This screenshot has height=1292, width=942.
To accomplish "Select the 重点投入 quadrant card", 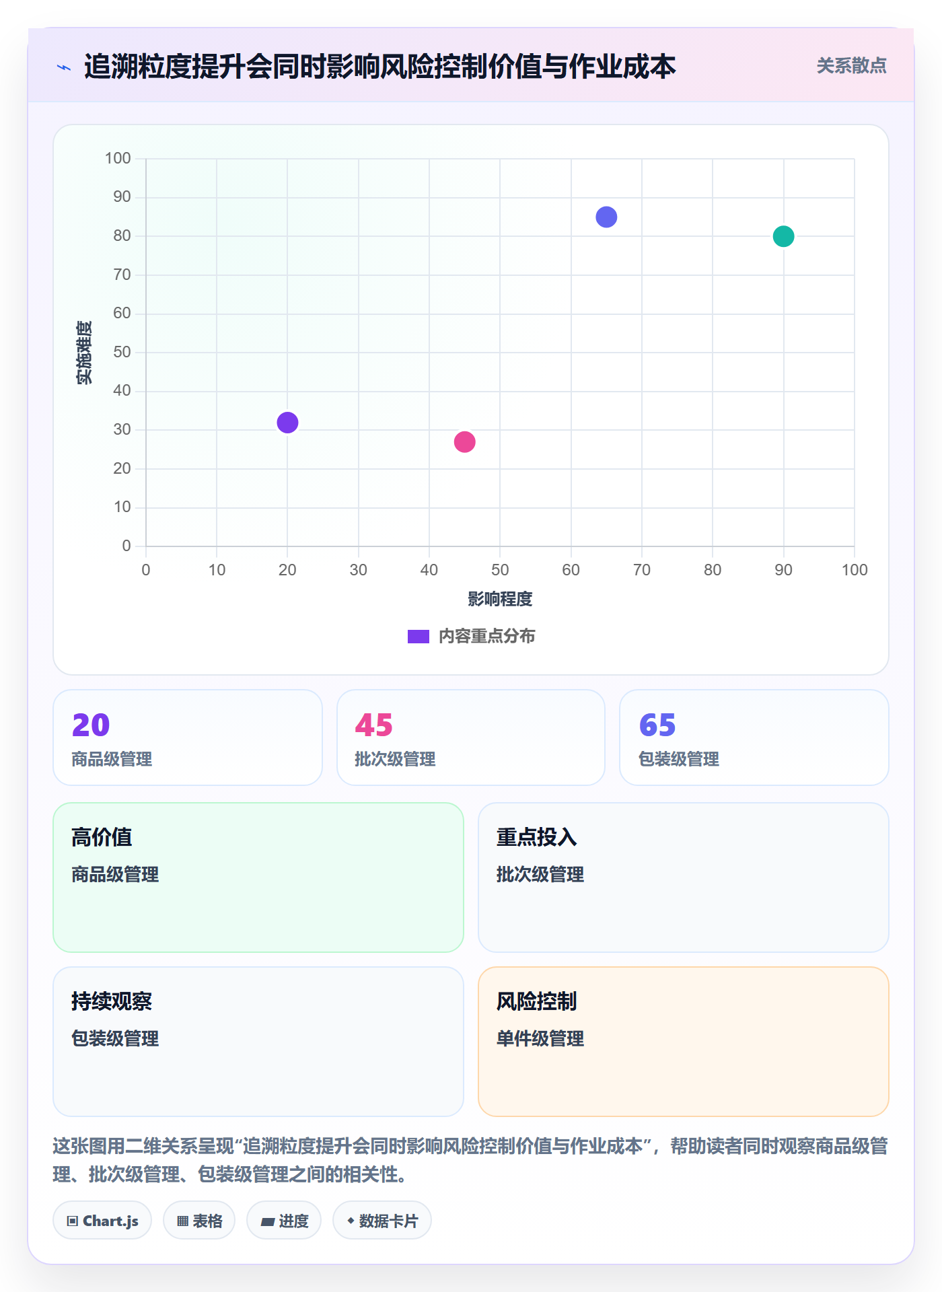I will pos(684,877).
